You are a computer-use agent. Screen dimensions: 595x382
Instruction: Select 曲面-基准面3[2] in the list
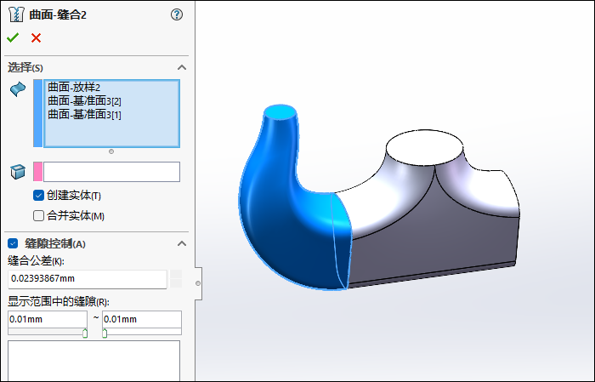coord(84,100)
